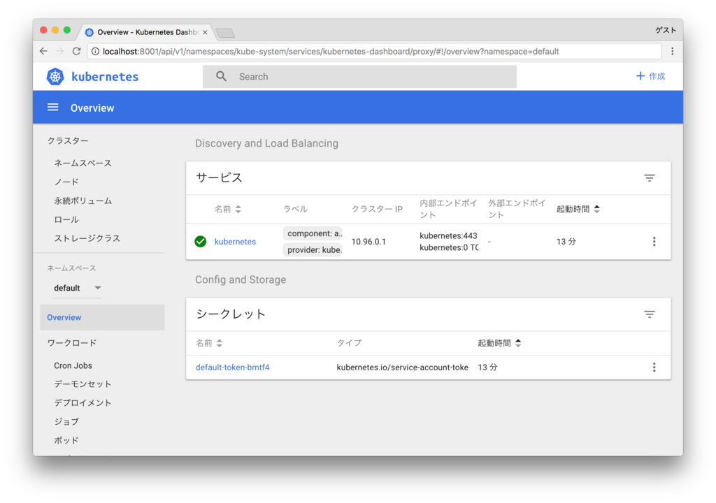Sort services by 名前 arrow

pos(238,209)
